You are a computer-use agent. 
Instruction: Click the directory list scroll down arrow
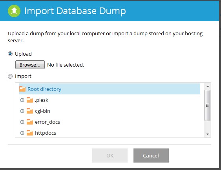click(x=208, y=134)
